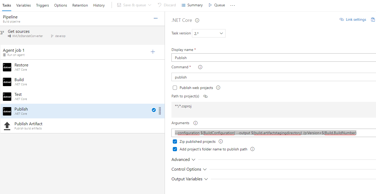Open the Triggers tab

point(42,5)
